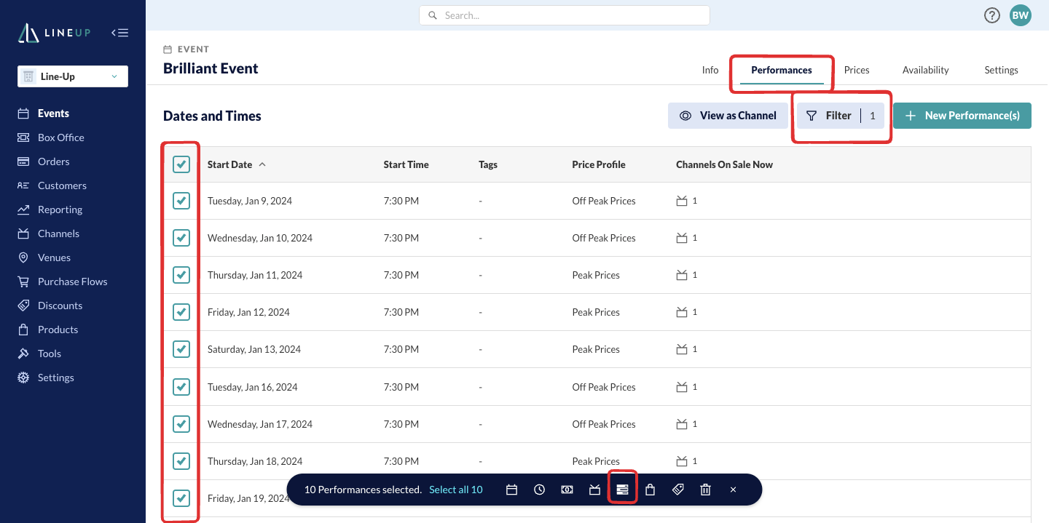The width and height of the screenshot is (1049, 523).
Task: Click the Brilliant Event title
Action: pos(211,68)
